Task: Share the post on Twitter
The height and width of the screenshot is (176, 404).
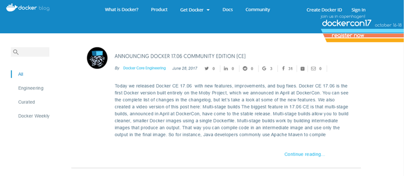Action: click(207, 68)
